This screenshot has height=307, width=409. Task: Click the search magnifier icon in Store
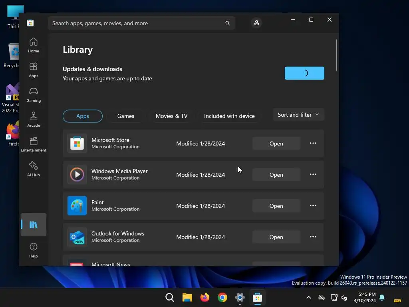point(227,23)
